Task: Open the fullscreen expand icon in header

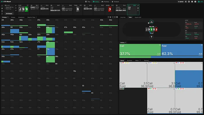Action: click(186, 2)
